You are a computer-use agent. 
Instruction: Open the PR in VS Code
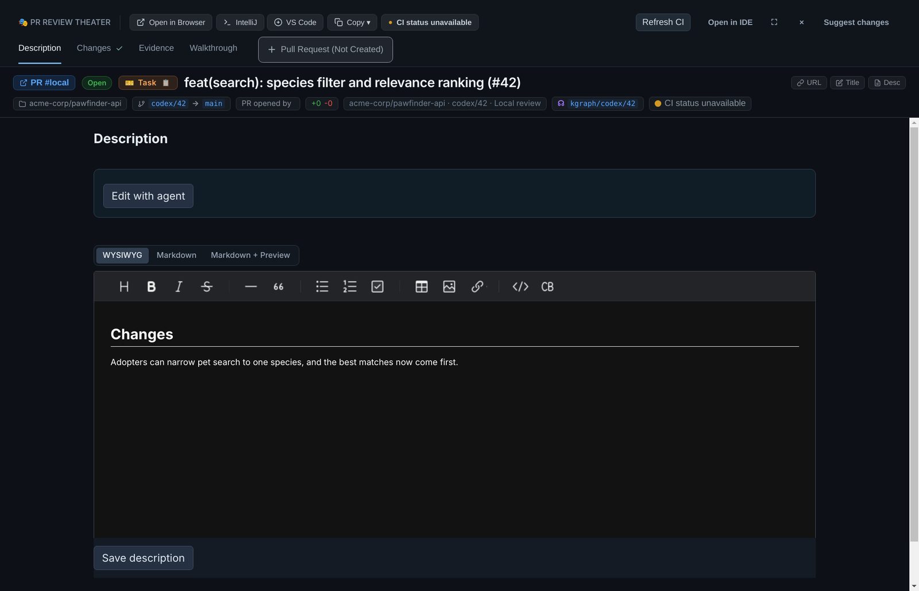tap(295, 22)
